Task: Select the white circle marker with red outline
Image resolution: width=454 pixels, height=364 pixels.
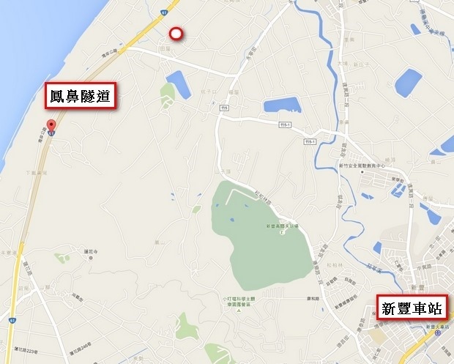Action: 176,34
